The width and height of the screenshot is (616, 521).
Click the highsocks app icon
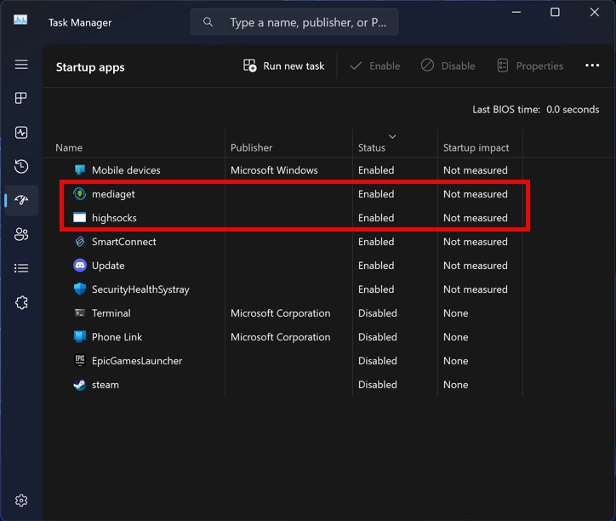[80, 217]
